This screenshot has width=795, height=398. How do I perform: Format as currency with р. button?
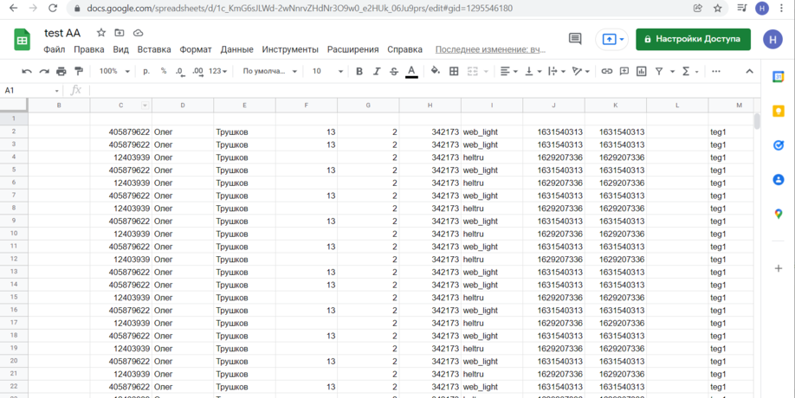pyautogui.click(x=146, y=72)
